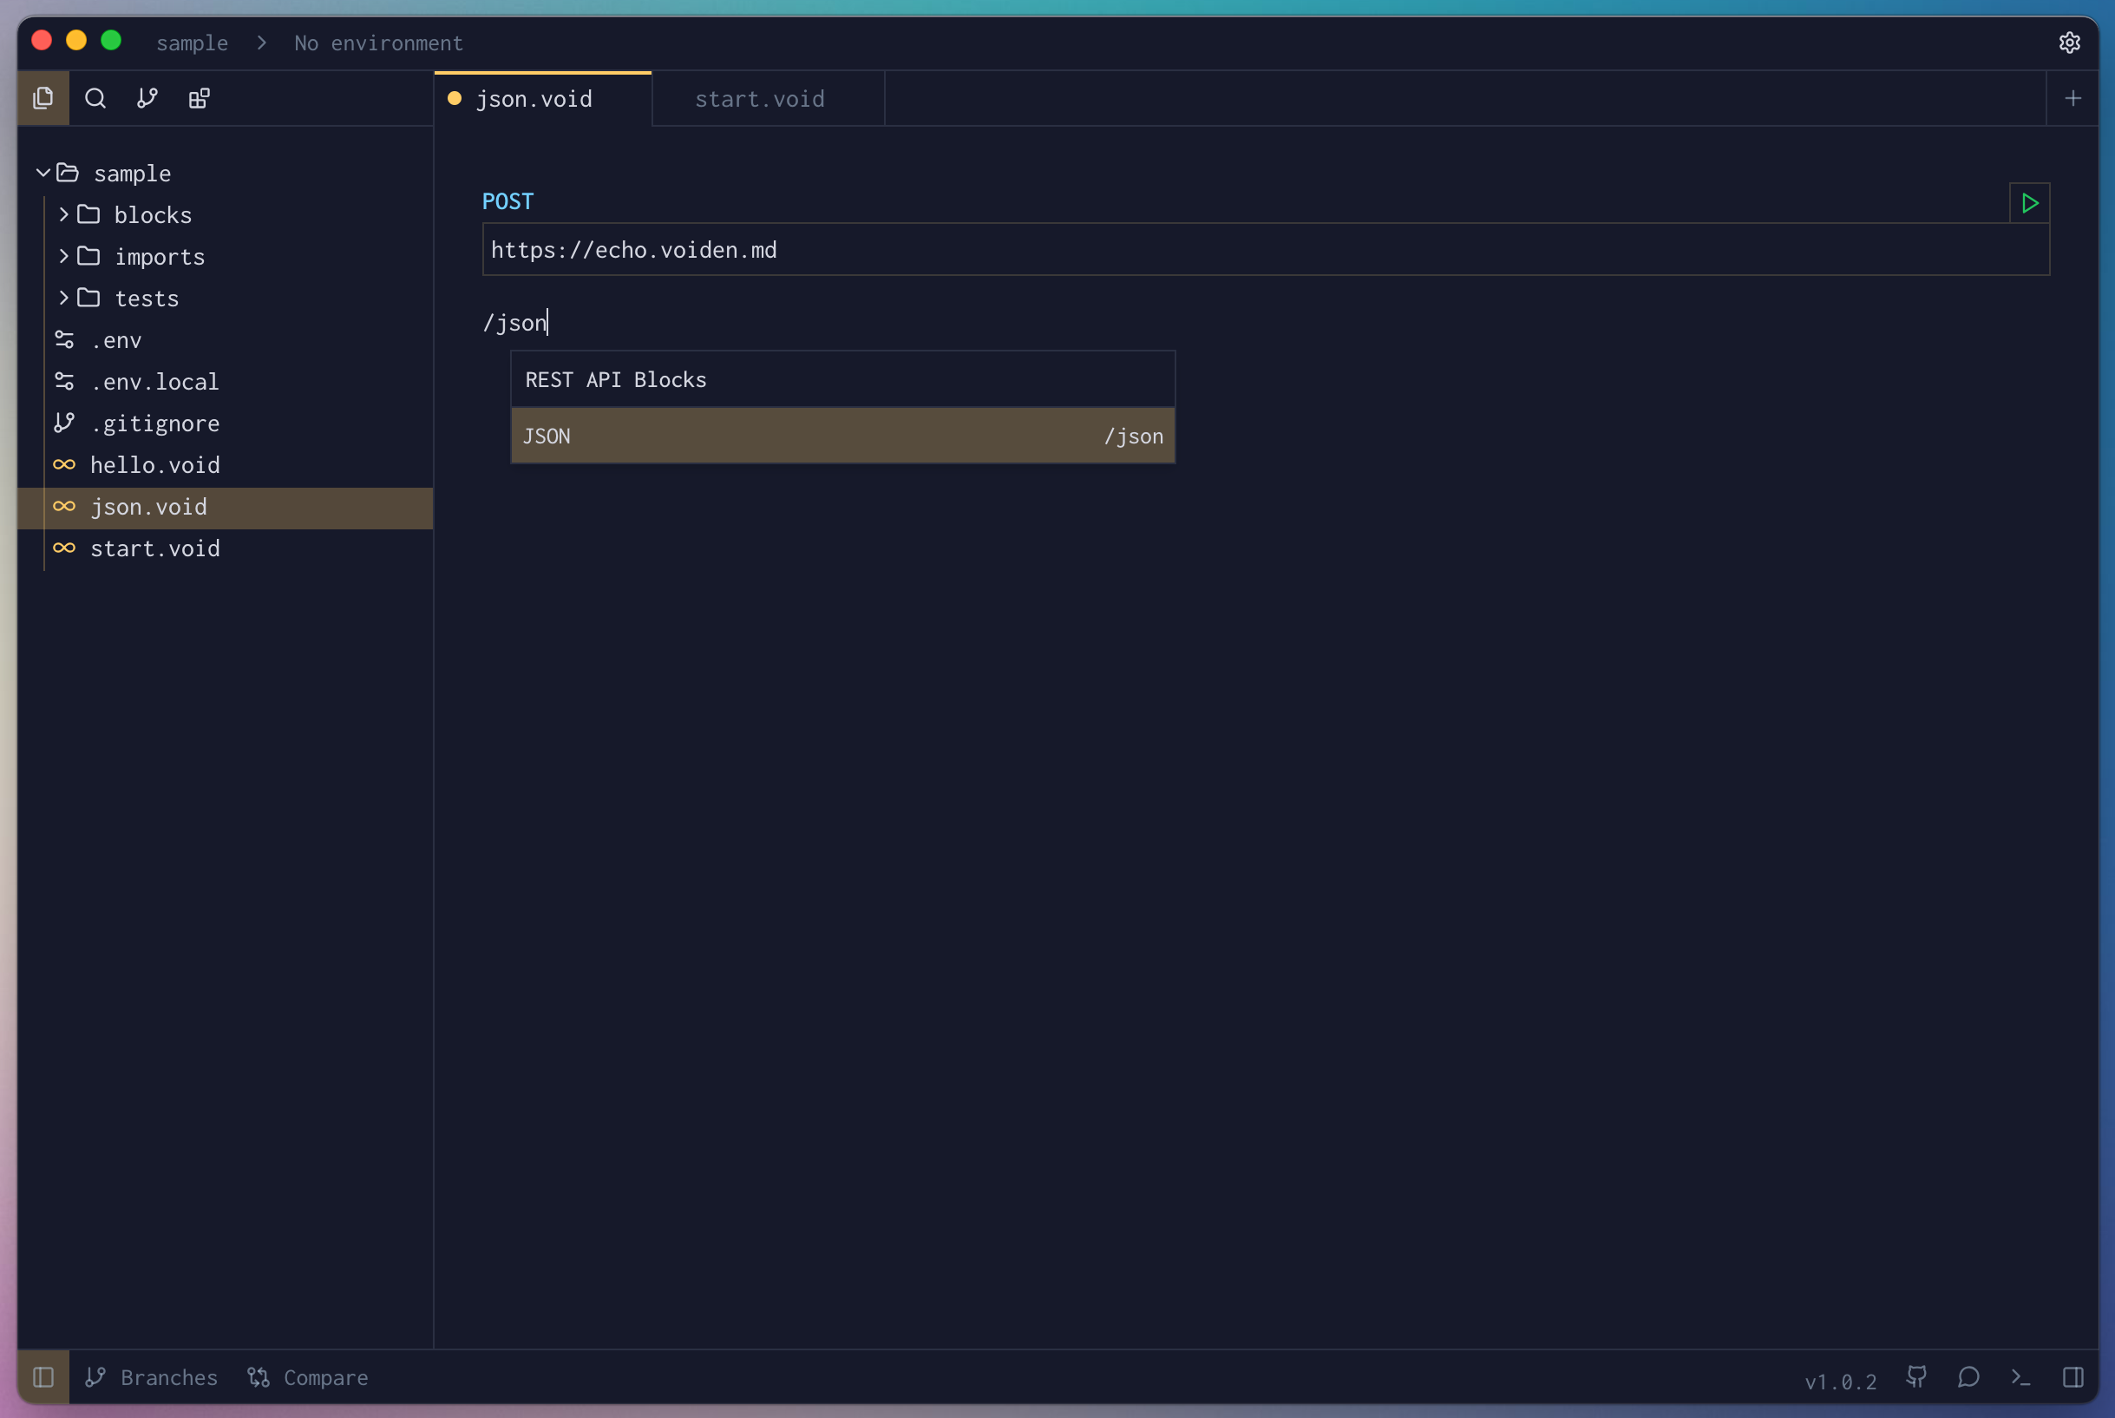Open the file explorer panel icon
The height and width of the screenshot is (1418, 2115).
43,98
